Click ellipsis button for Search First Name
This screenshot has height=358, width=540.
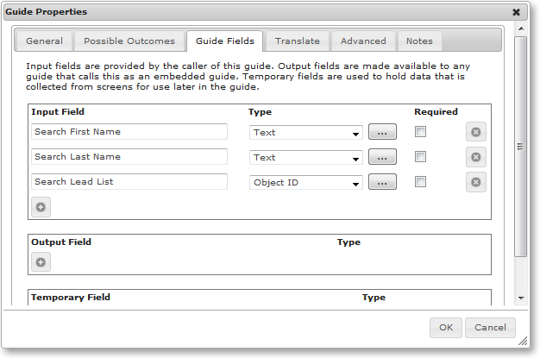382,132
